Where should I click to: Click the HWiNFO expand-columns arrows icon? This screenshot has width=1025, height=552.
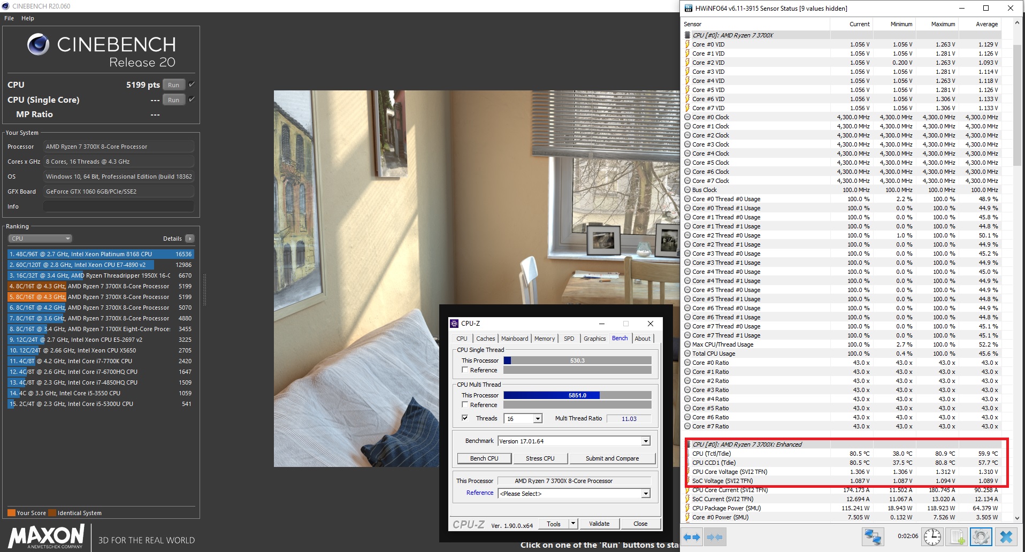[x=692, y=536]
